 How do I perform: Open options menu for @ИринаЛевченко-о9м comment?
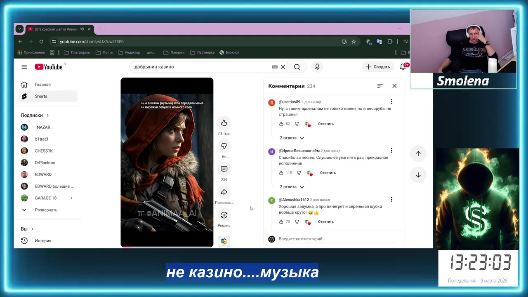click(391, 151)
